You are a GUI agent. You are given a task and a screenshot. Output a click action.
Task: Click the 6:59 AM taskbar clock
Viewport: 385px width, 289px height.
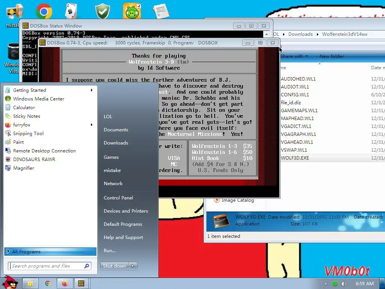[365, 284]
